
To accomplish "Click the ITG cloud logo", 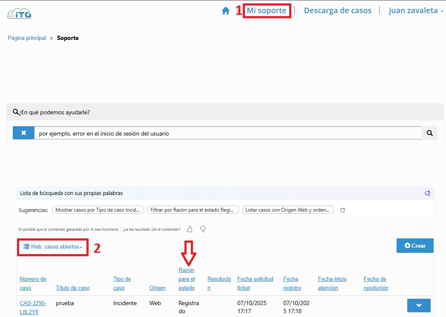I will 20,13.
